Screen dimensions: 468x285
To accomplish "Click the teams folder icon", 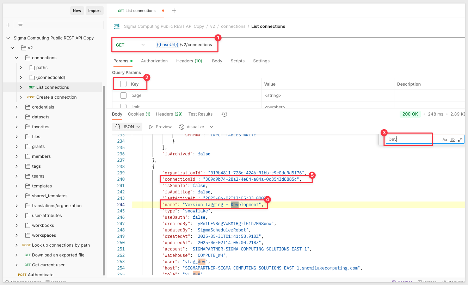I will tap(28, 176).
